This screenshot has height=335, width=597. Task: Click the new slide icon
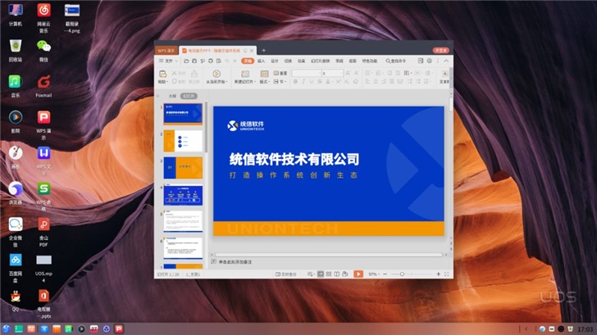pos(244,75)
